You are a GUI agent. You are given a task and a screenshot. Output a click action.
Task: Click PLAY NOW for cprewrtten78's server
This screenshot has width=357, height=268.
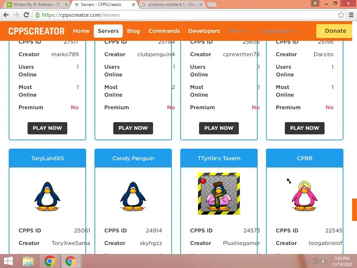point(219,128)
